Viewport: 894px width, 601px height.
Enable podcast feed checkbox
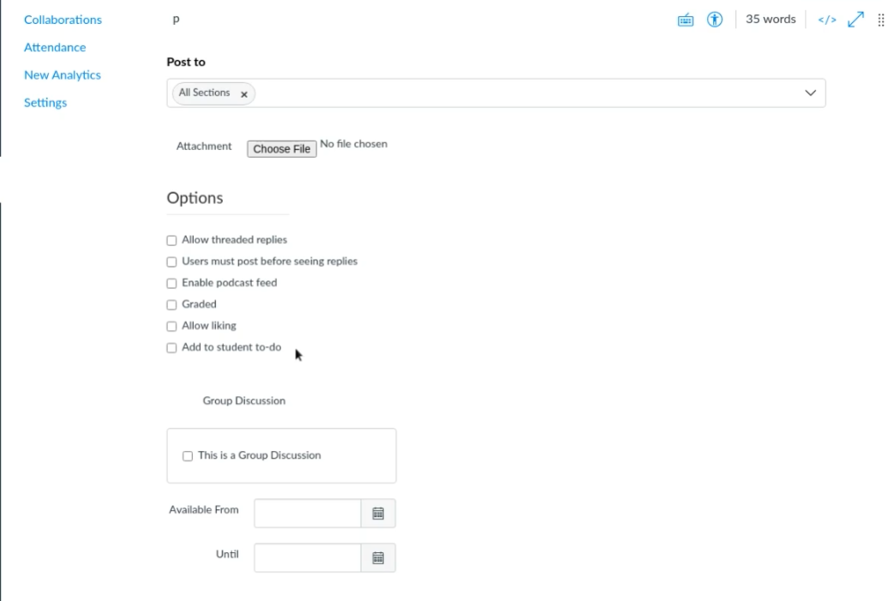pyautogui.click(x=171, y=284)
